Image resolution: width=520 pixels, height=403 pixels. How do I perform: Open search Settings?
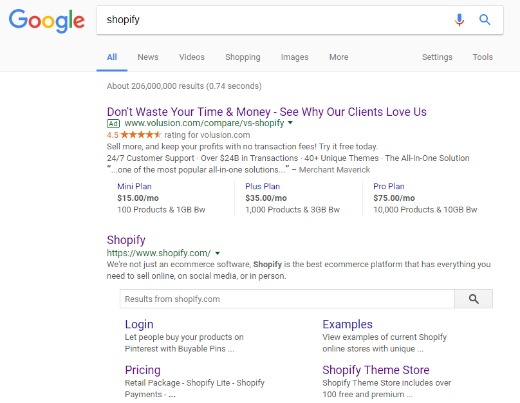[x=437, y=57]
